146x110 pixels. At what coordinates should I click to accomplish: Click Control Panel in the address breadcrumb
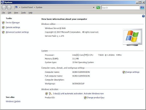[x=27, y=7]
